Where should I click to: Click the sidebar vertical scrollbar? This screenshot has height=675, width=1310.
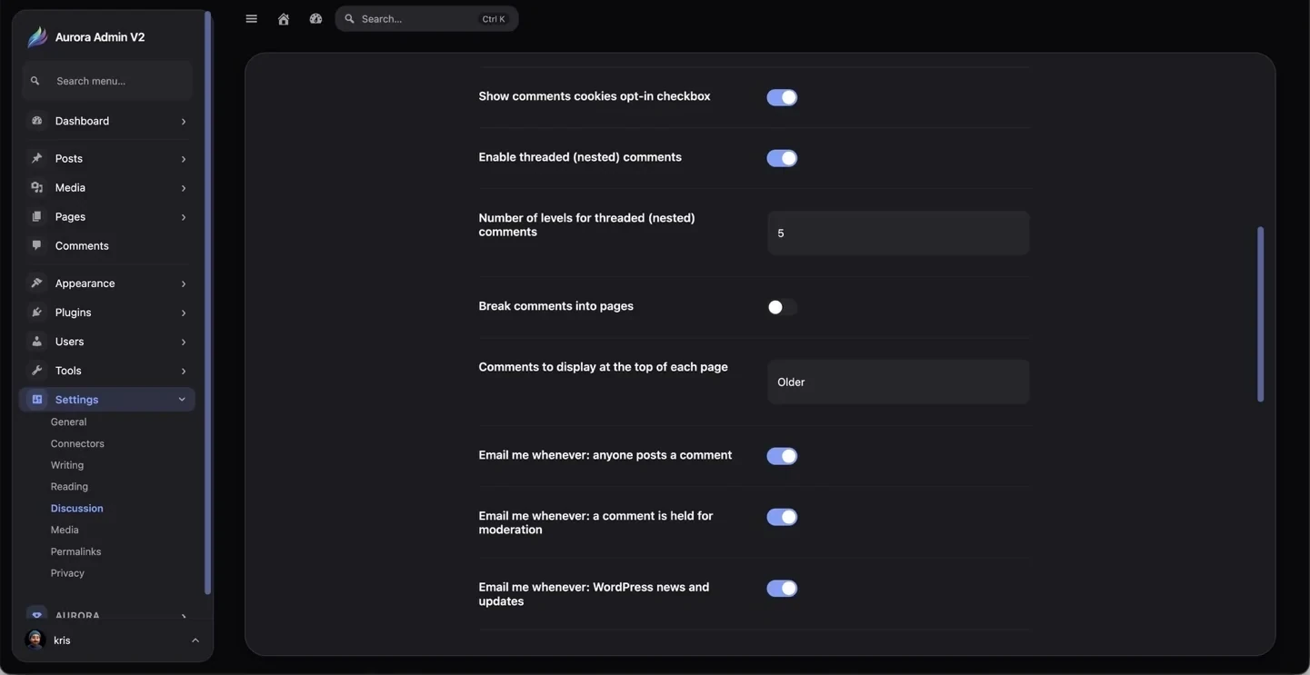pyautogui.click(x=207, y=303)
